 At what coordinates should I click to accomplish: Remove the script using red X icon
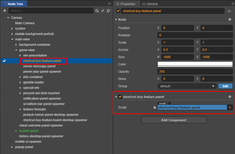230,107
